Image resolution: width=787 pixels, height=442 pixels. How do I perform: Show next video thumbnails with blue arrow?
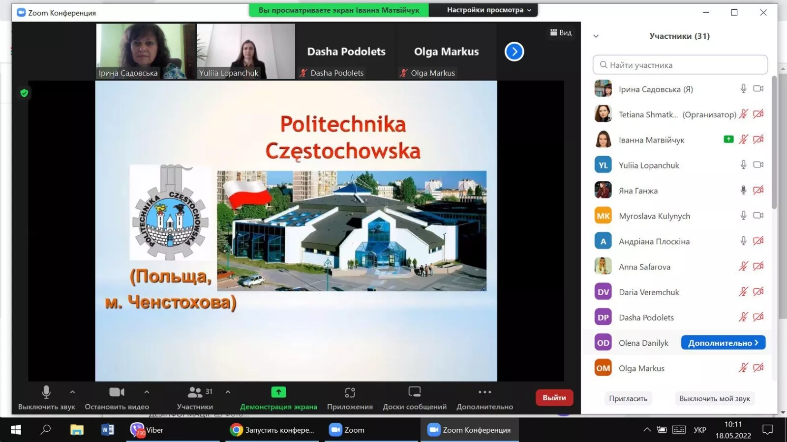coord(514,52)
